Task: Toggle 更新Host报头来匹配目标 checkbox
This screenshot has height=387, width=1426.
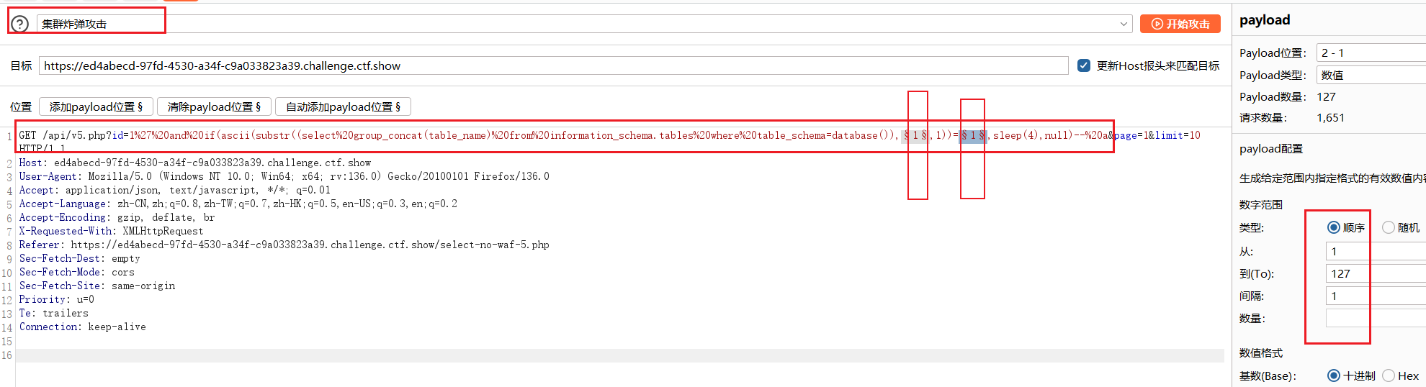Action: (x=1084, y=65)
